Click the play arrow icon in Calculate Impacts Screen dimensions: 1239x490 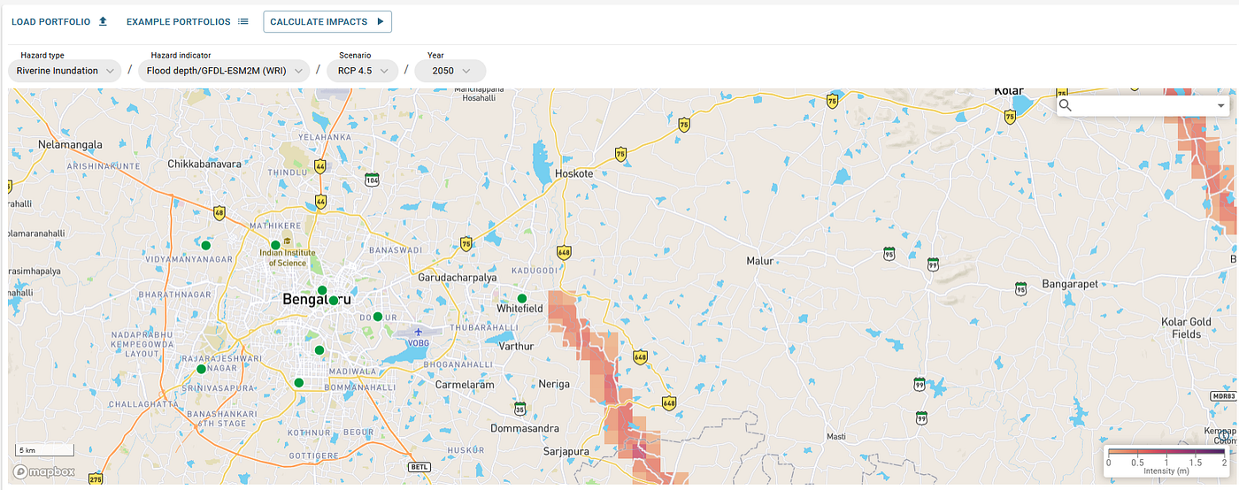(380, 21)
